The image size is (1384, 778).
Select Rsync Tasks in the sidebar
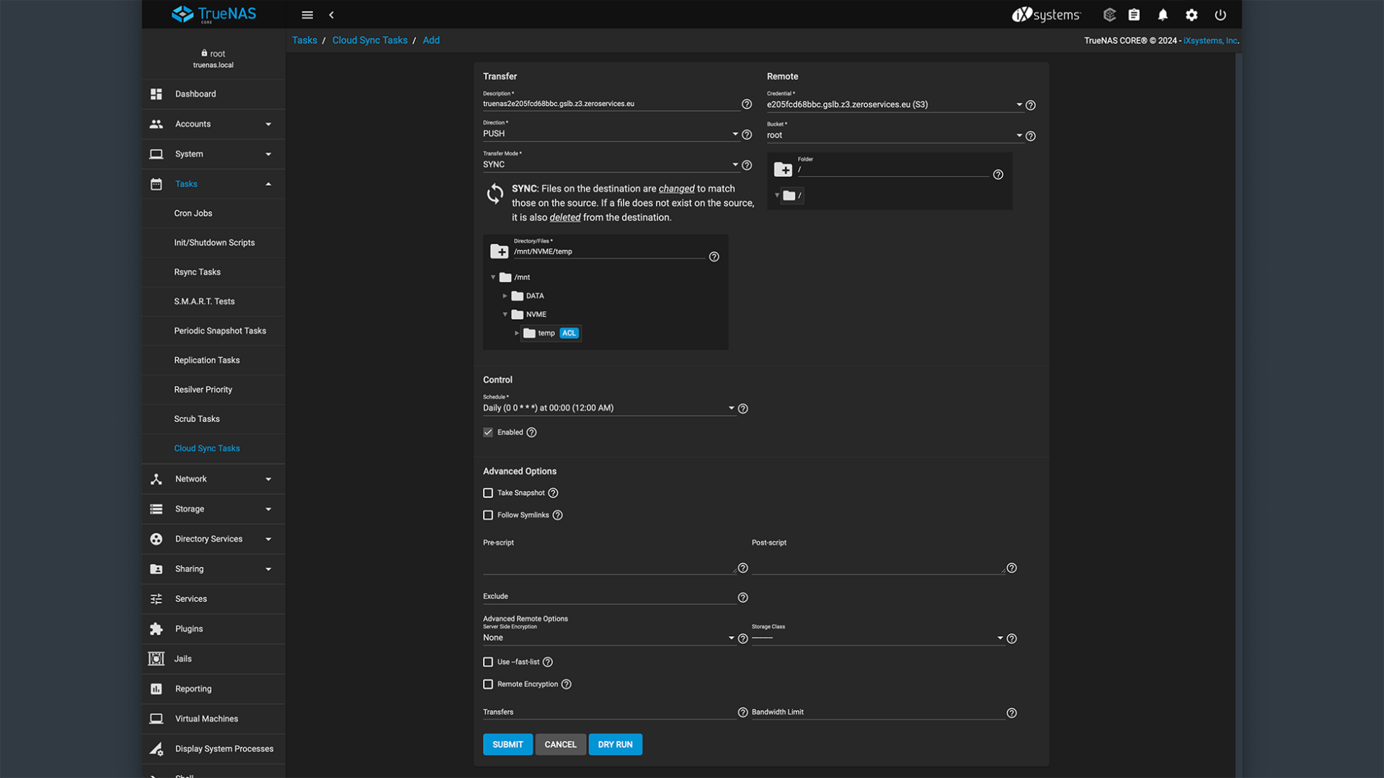tap(197, 272)
